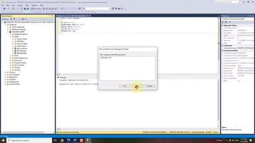Expand the Database Snapshots node

pyautogui.click(x=8, y=29)
